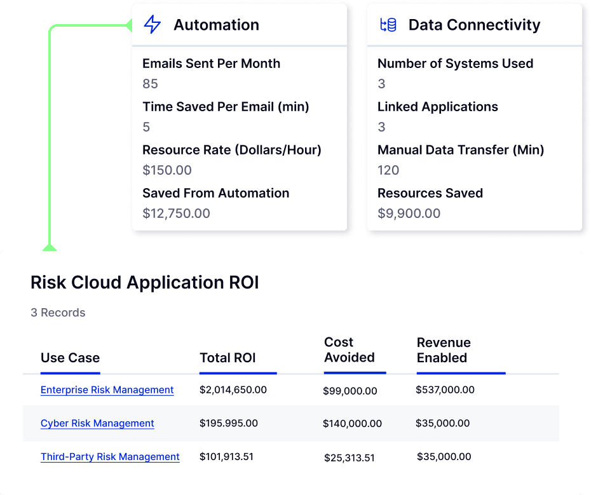The image size is (591, 495).
Task: Click the value 3 under Linked Applications
Action: (x=381, y=127)
